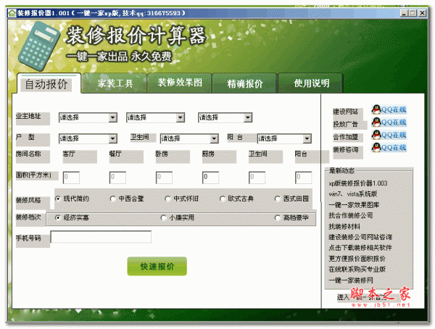Click the 装修咨询 label

coord(345,150)
